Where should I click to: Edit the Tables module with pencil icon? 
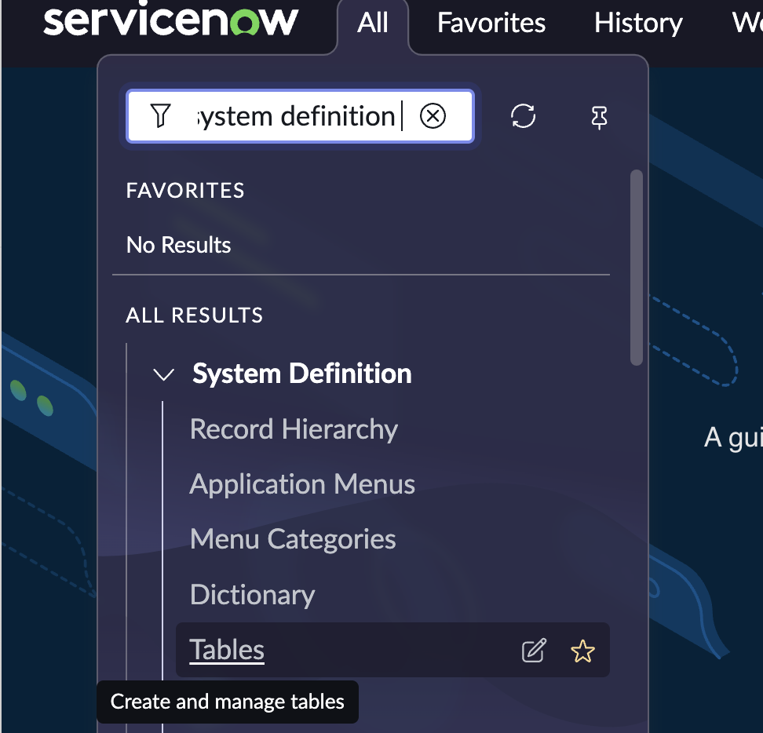click(534, 651)
